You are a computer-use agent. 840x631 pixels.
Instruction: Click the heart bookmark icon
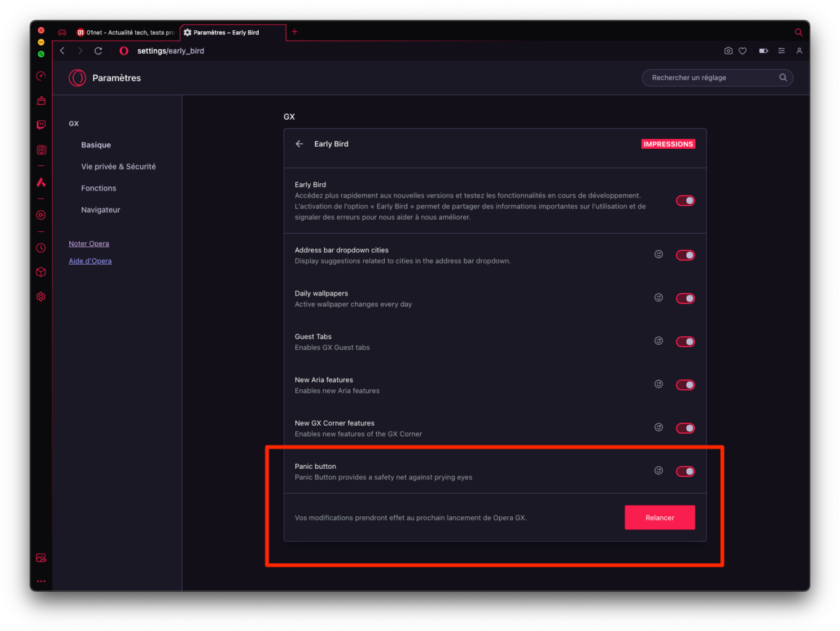point(742,51)
